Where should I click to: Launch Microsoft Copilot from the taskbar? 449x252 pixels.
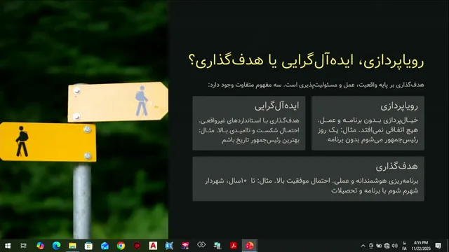(40, 246)
